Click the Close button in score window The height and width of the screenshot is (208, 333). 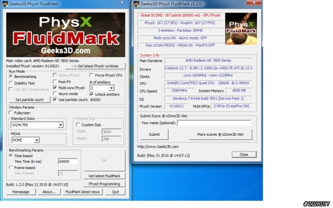pos(244,154)
